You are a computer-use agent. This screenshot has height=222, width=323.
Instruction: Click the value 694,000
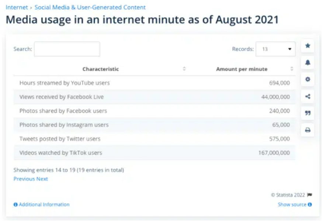[x=279, y=83]
